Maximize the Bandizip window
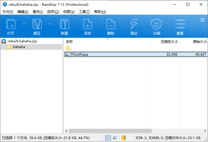208x142 pixels. [x=188, y=4]
